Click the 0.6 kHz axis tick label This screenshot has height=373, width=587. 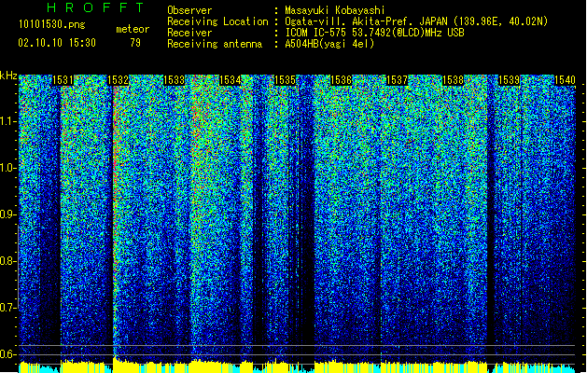pyautogui.click(x=7, y=354)
